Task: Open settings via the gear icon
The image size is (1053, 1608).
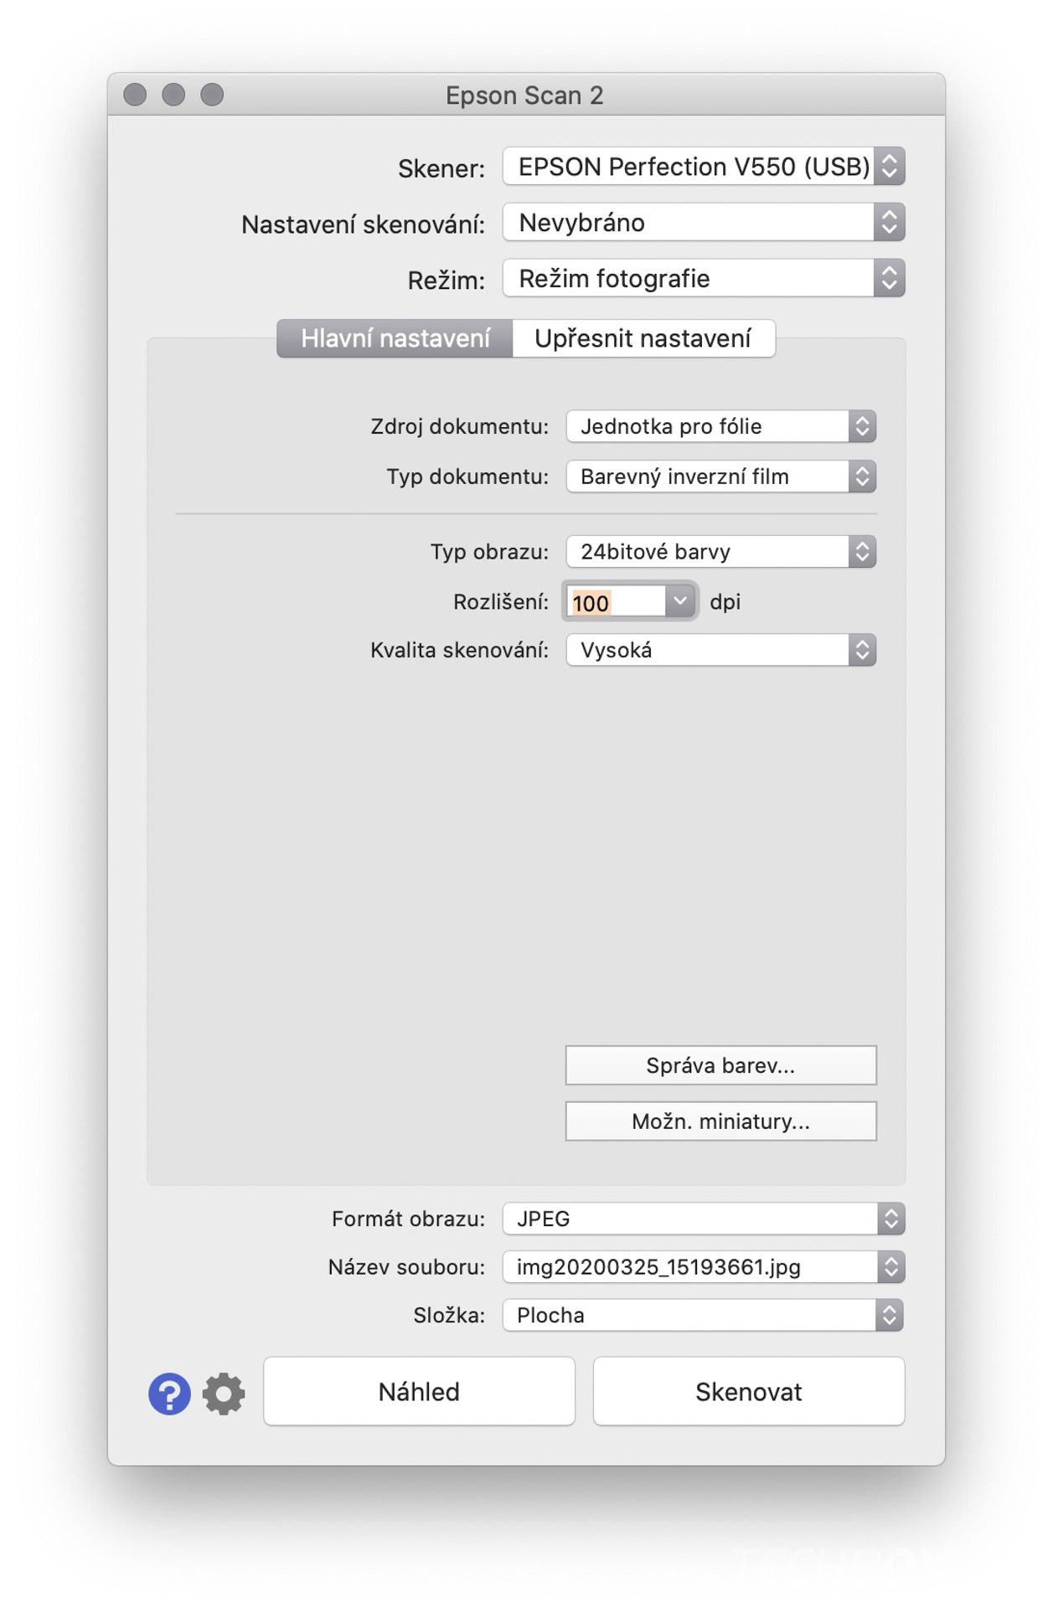Action: click(224, 1394)
